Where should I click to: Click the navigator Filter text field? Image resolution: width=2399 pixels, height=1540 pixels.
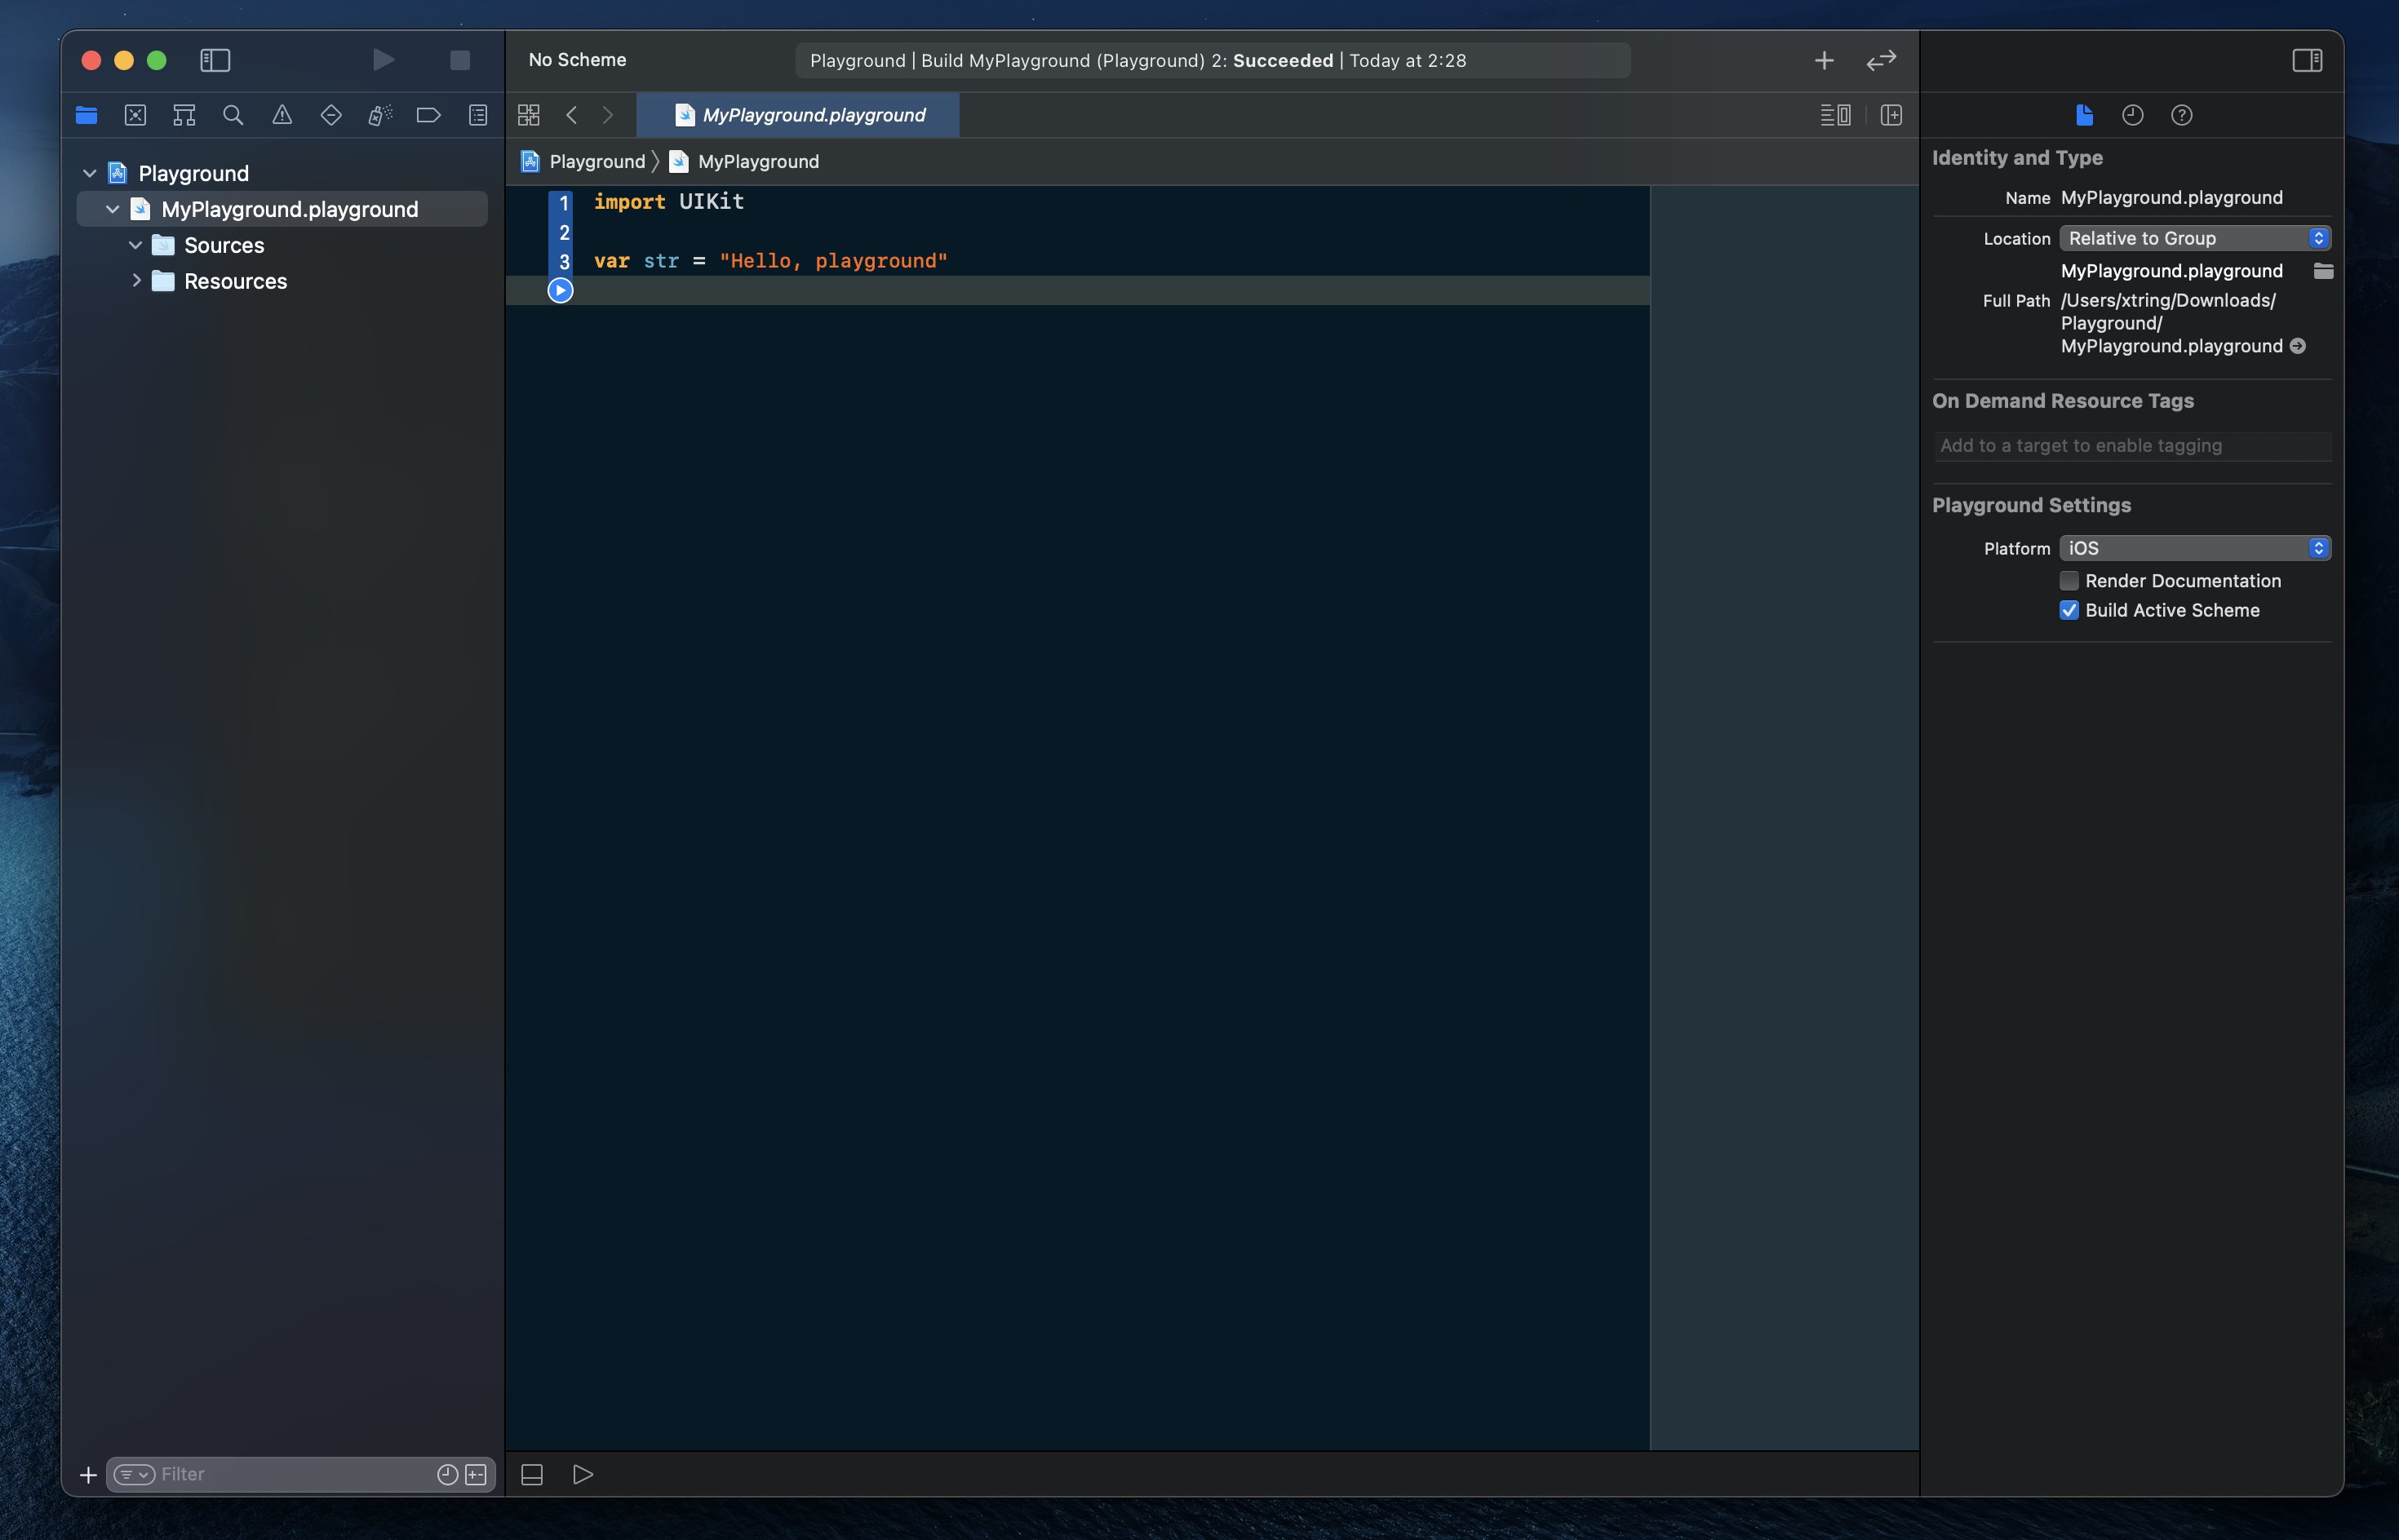coord(290,1474)
